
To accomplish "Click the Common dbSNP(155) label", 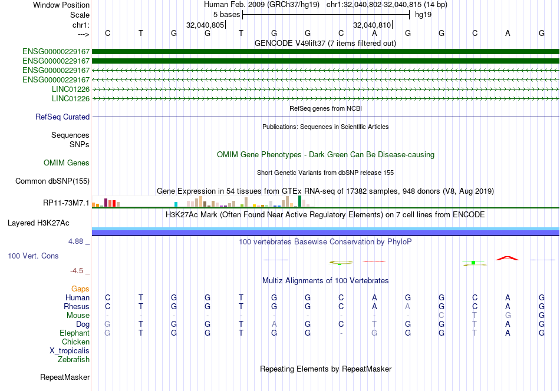I will (52, 181).
